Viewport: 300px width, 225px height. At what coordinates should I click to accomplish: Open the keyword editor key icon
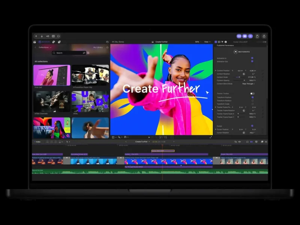[48, 36]
